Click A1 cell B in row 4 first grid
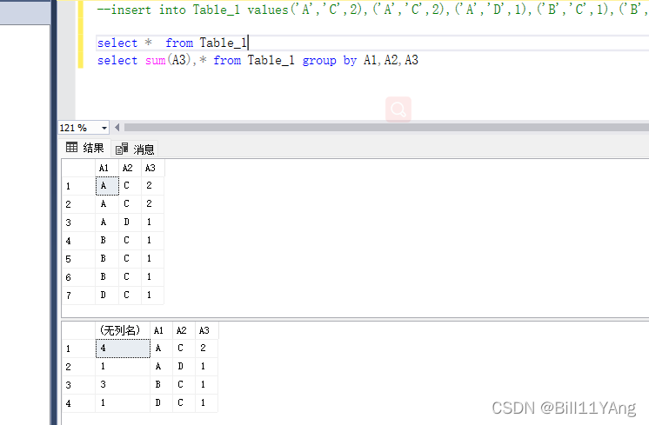This screenshot has width=649, height=425. [107, 241]
